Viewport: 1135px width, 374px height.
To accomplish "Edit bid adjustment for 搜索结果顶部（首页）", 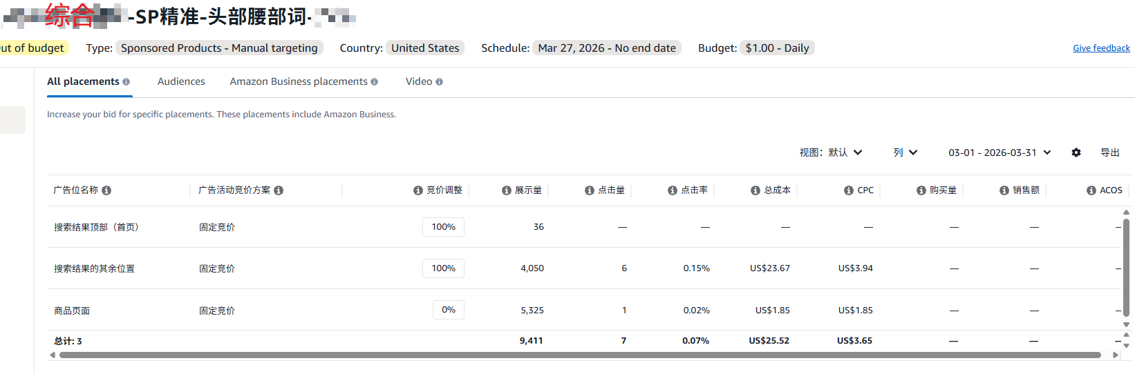I will [x=443, y=227].
